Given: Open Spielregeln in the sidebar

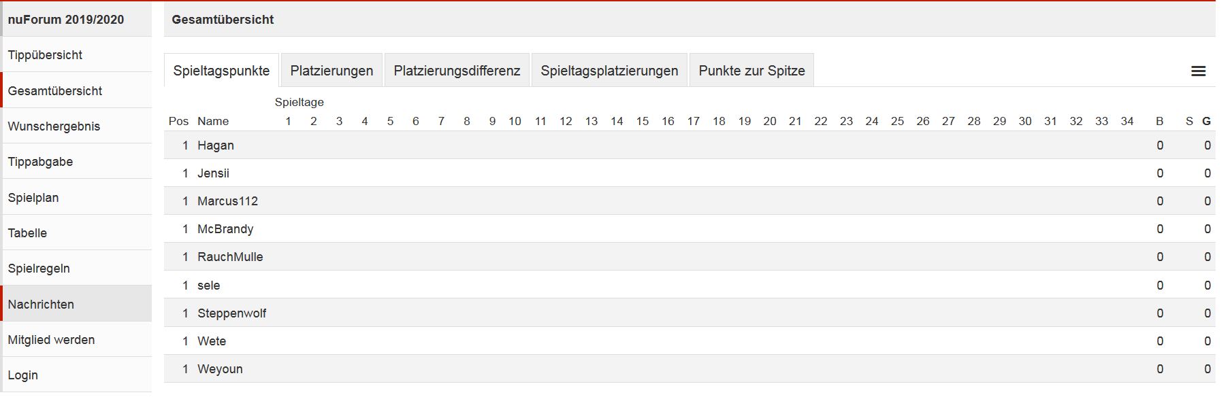Looking at the screenshot, I should point(39,269).
